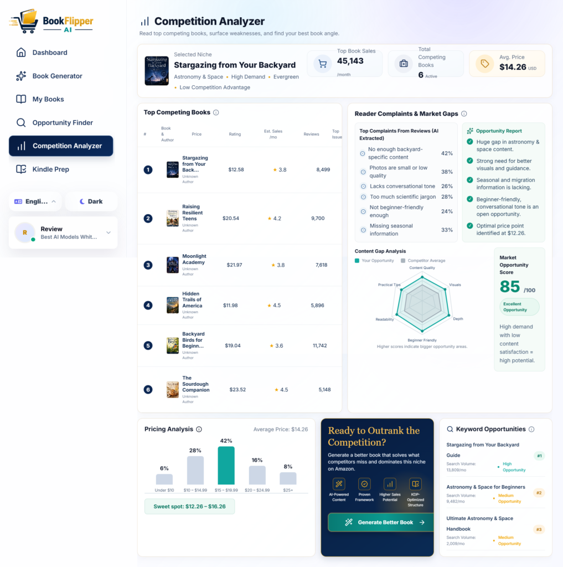Sort table by Reviews column header
The image size is (563, 567).
pyautogui.click(x=311, y=134)
